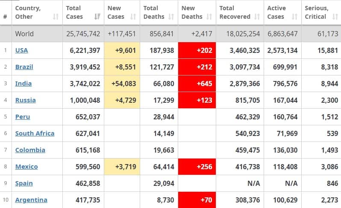
Task: Sort by Serious, Critical arrows icon
Action: click(x=335, y=17)
